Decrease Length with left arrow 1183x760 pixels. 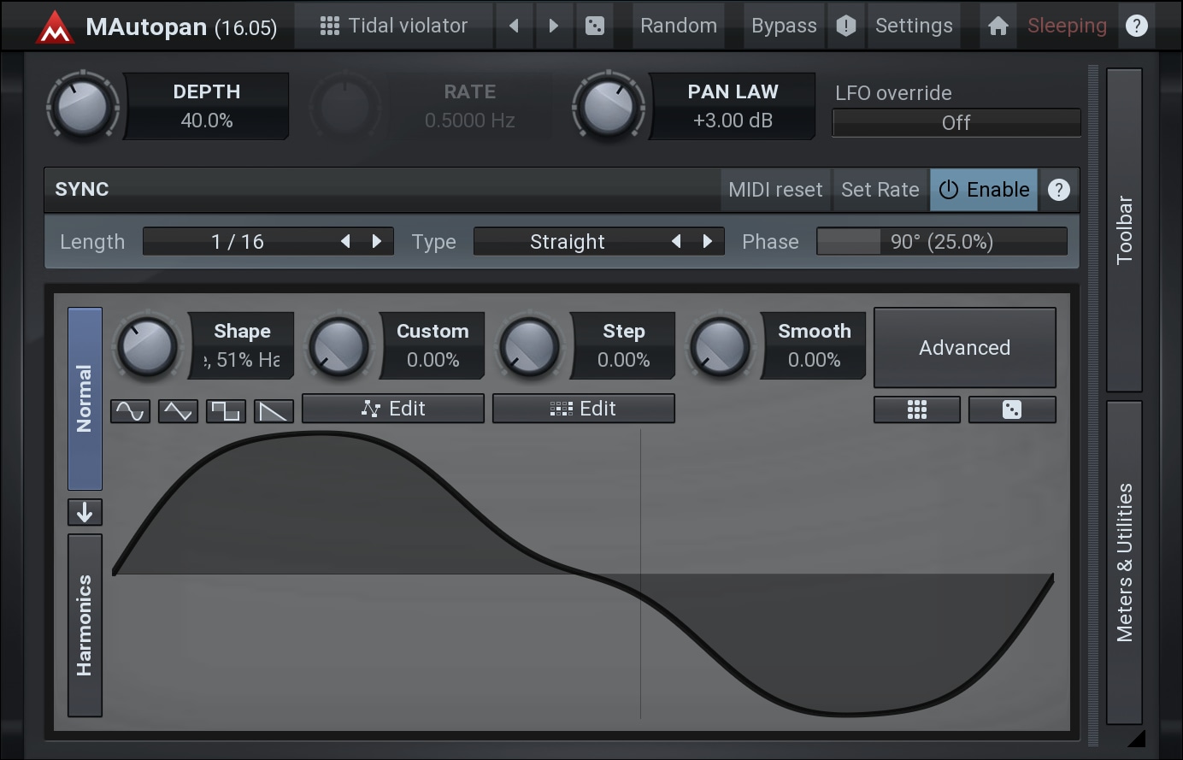click(345, 242)
